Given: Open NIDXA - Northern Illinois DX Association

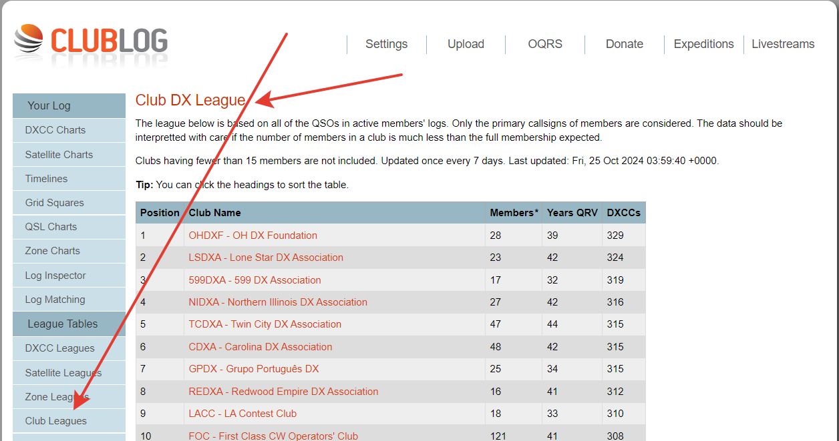Looking at the screenshot, I should (x=278, y=302).
